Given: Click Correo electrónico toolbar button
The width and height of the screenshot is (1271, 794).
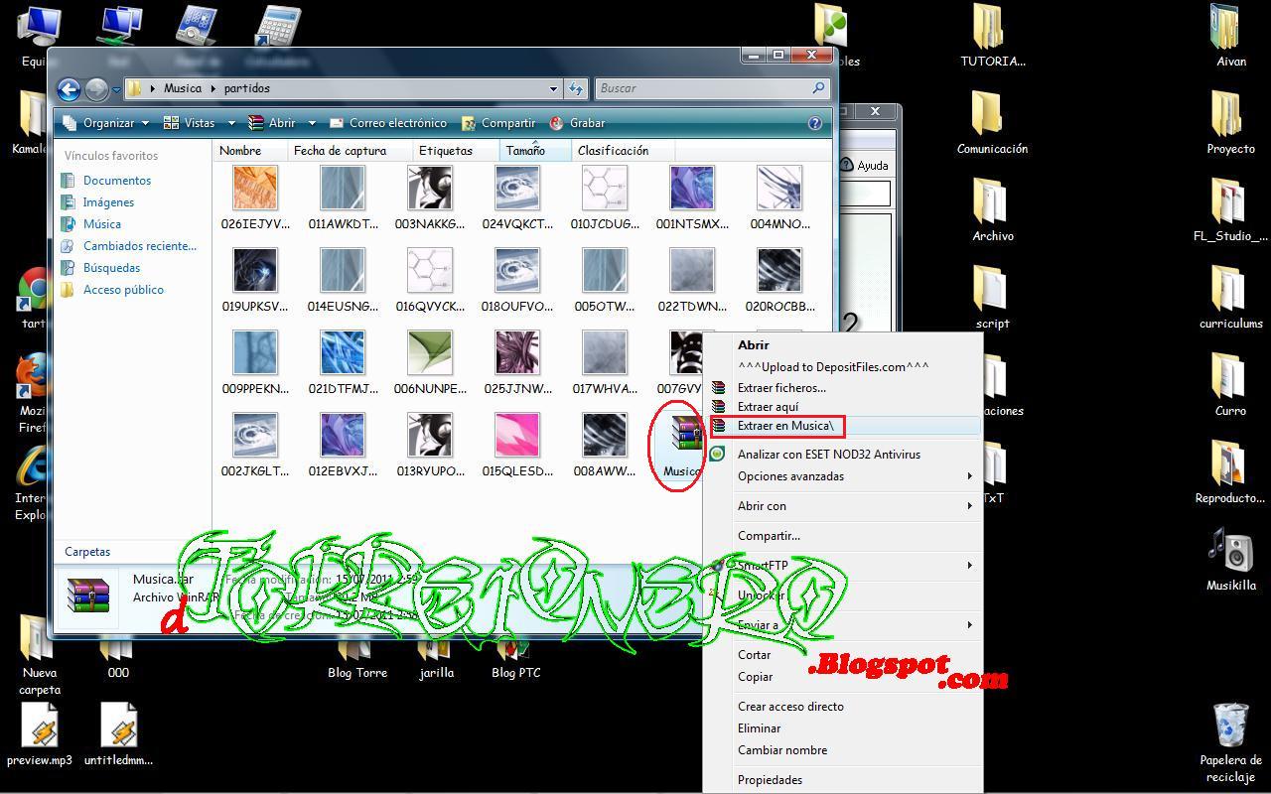Looking at the screenshot, I should pos(388,123).
